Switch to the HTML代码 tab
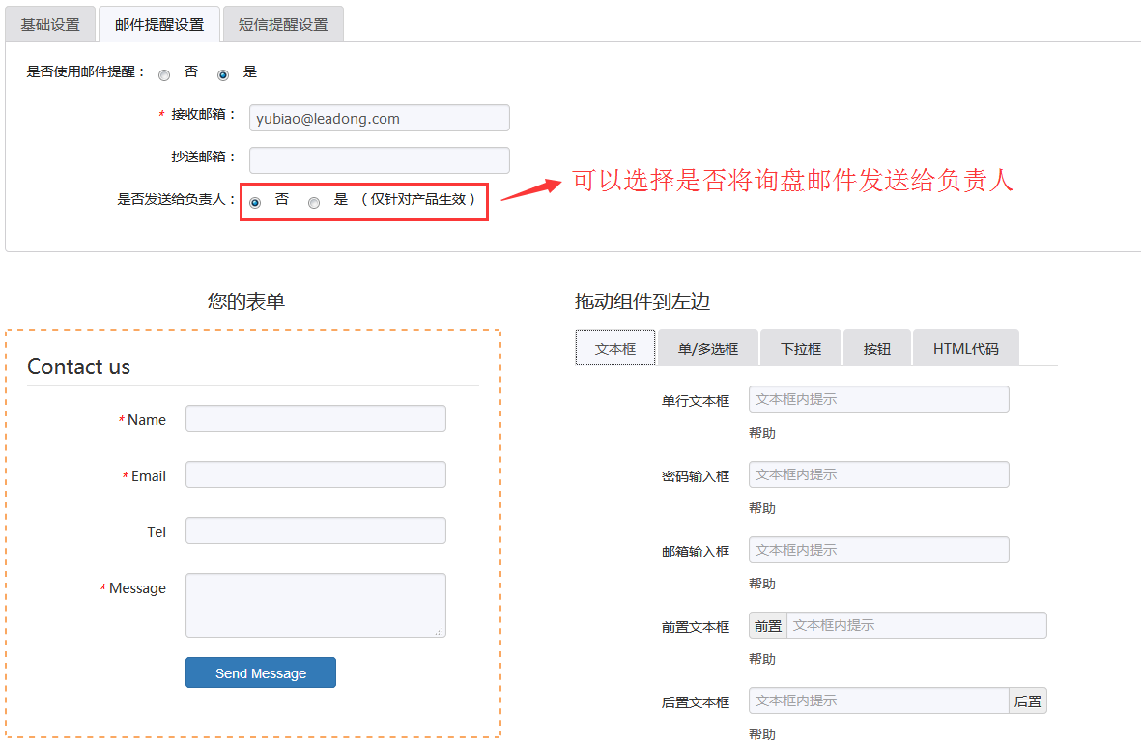The height and width of the screenshot is (743, 1141). click(x=965, y=347)
